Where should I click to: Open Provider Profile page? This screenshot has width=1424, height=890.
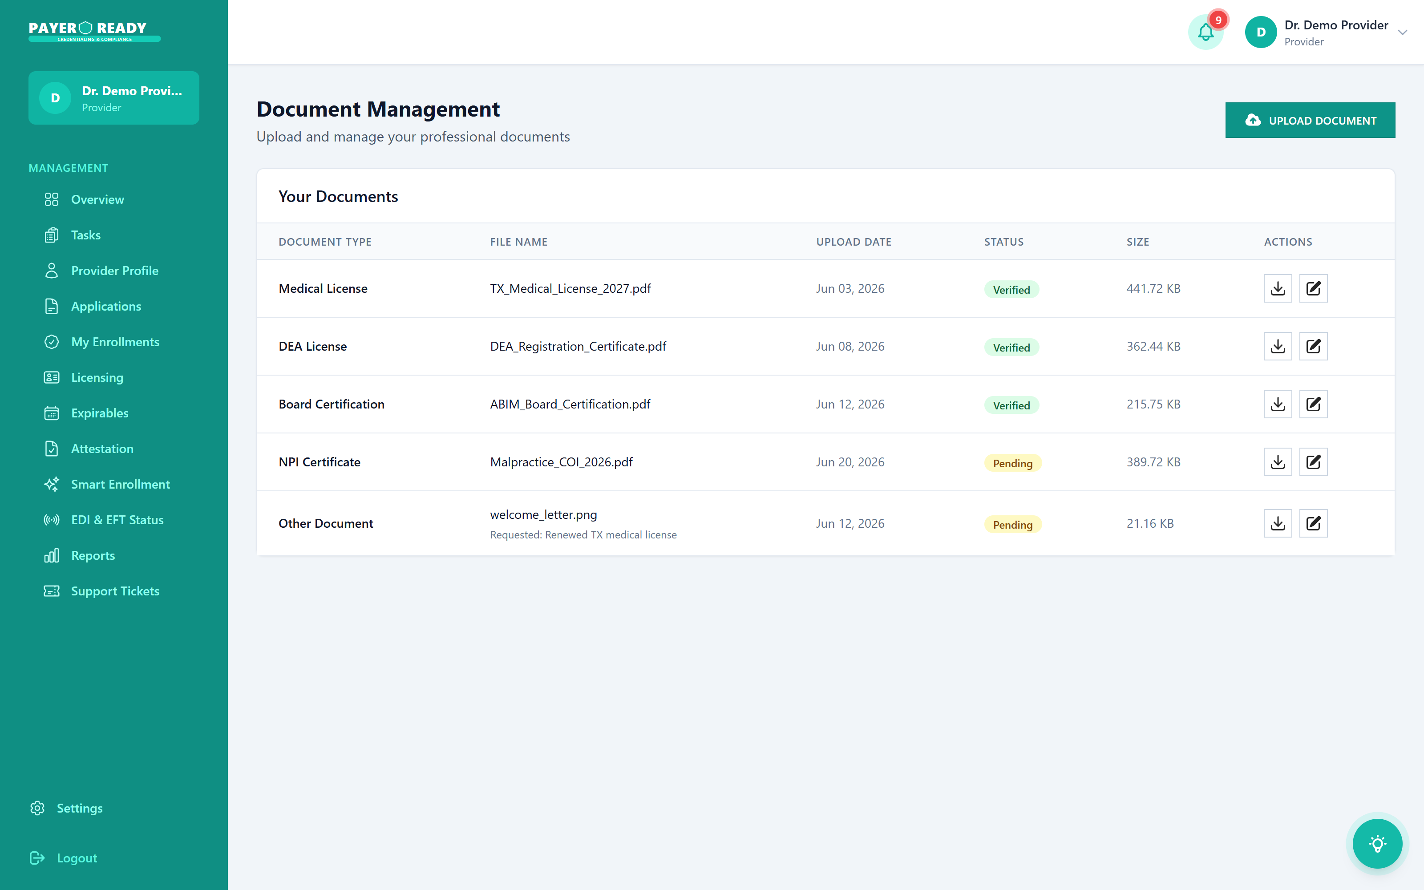113,271
